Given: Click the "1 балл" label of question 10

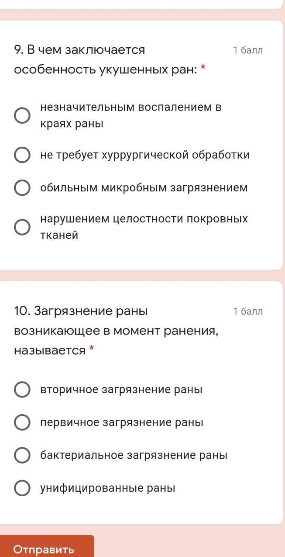Looking at the screenshot, I should pos(248,311).
